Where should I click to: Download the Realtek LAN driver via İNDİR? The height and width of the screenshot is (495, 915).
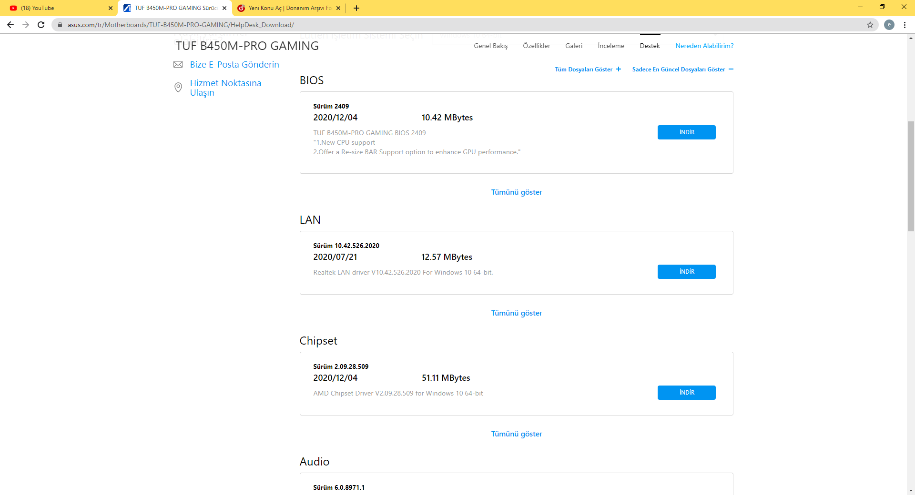[x=687, y=272]
